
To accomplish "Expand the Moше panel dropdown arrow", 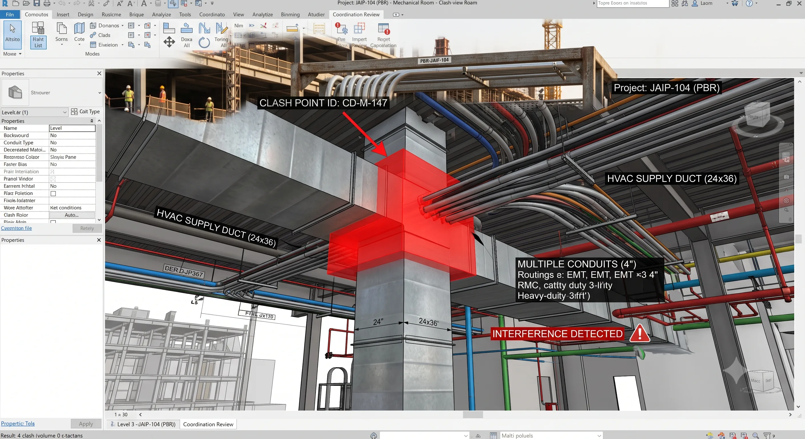I will coord(20,54).
